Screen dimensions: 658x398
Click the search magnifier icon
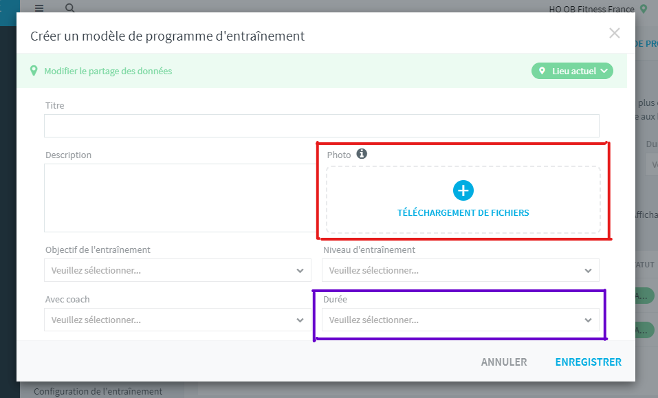[x=70, y=8]
